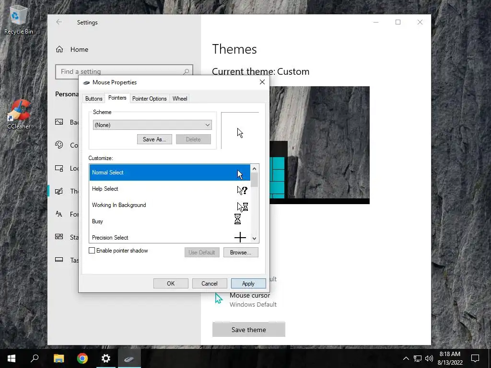Screen dimensions: 491x368
Task: Open Google Chrome from taskbar
Action: (x=82, y=358)
